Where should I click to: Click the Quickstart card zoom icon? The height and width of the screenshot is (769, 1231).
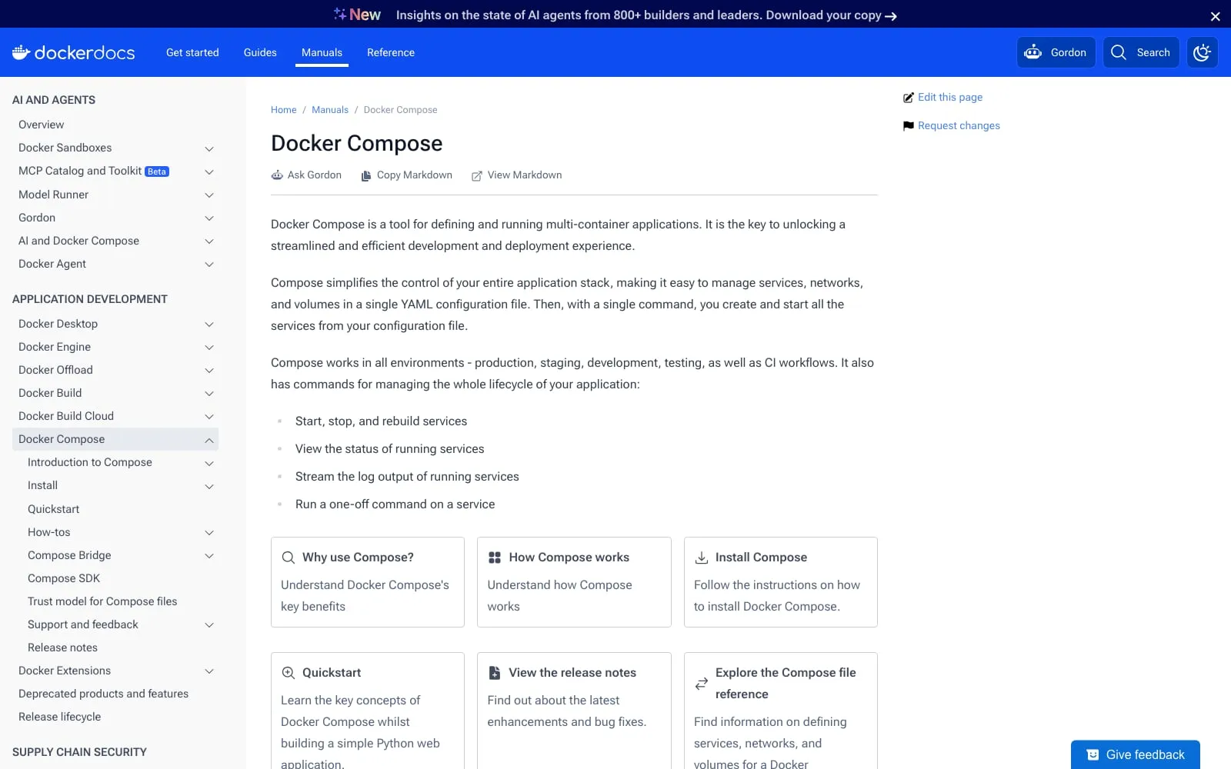coord(289,673)
